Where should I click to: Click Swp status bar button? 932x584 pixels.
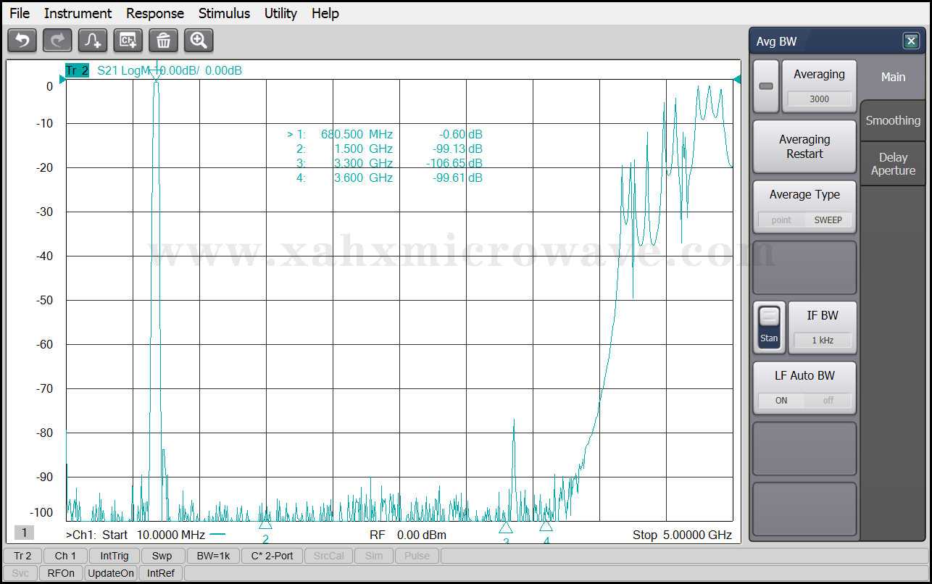[x=162, y=556]
